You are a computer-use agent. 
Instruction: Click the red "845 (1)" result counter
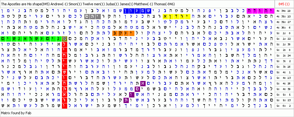point(284,4)
